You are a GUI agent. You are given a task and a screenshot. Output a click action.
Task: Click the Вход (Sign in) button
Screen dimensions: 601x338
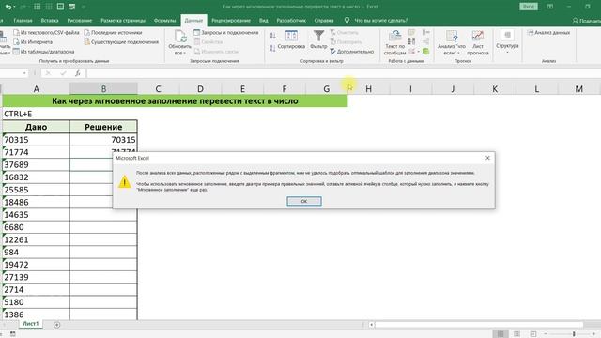click(x=529, y=7)
